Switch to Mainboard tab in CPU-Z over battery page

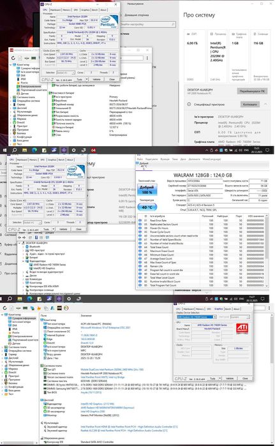(55, 10)
